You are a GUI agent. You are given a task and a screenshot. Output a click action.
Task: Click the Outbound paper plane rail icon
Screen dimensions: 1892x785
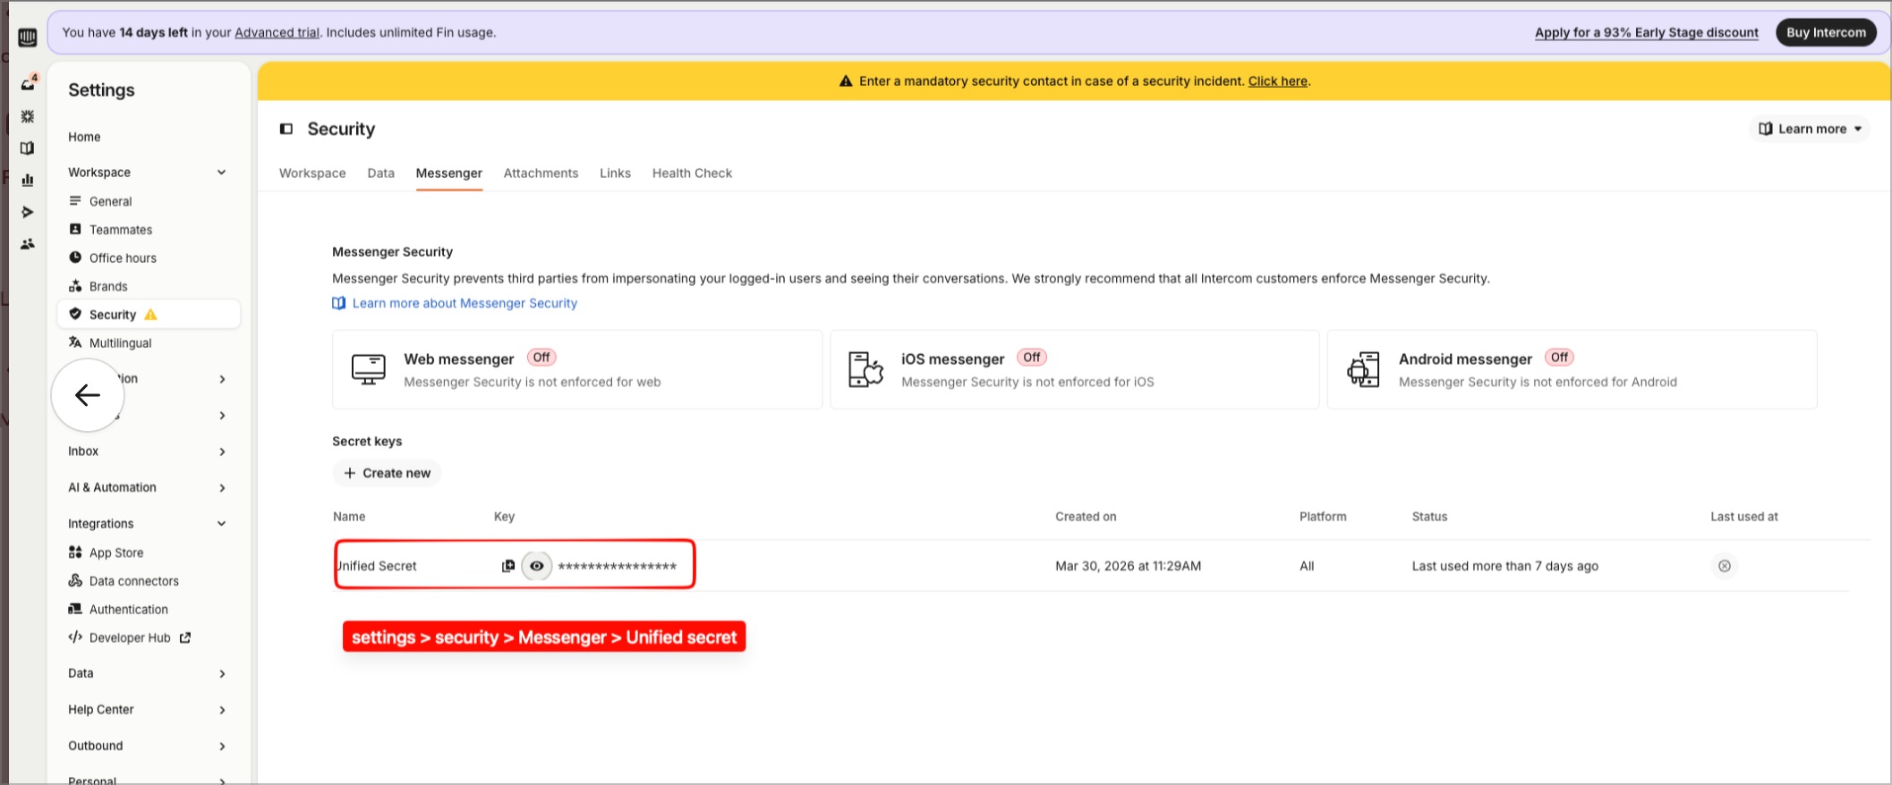(28, 212)
